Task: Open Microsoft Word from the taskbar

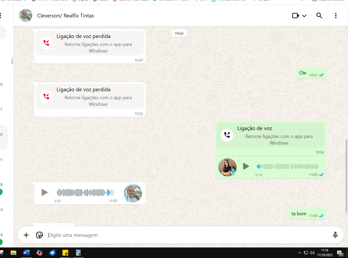Action: pos(26,253)
